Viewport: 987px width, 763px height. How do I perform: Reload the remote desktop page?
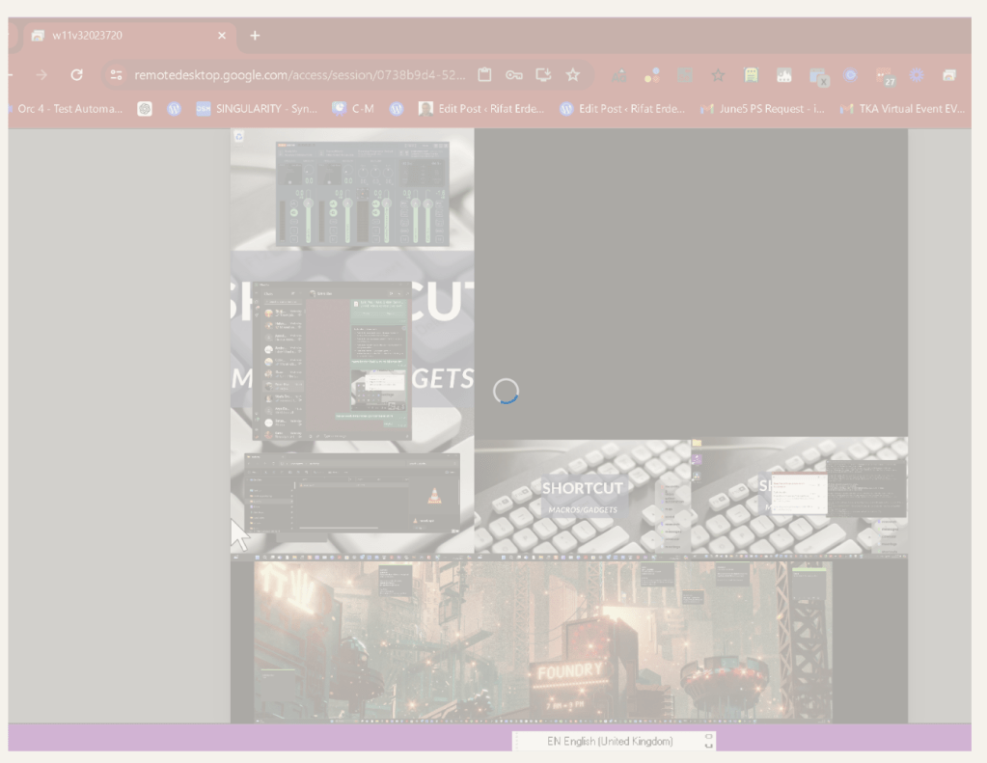click(x=77, y=75)
